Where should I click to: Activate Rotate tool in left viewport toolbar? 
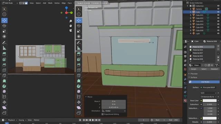[4, 26]
